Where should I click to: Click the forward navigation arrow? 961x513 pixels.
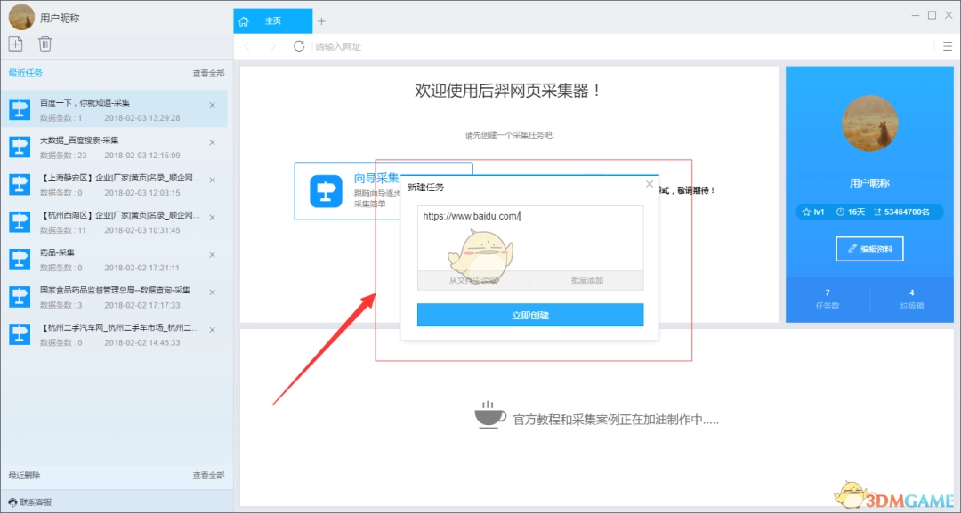click(x=271, y=46)
